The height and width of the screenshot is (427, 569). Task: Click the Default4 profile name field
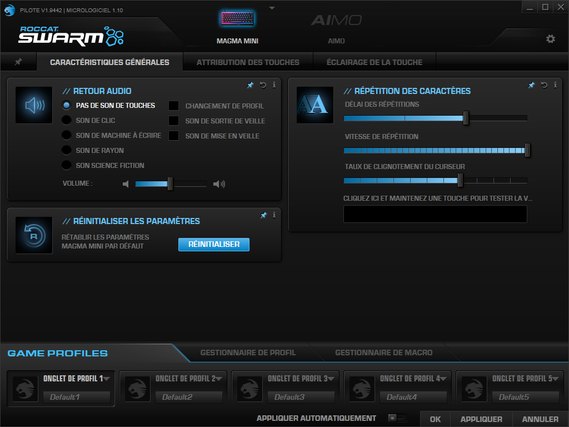pyautogui.click(x=413, y=397)
